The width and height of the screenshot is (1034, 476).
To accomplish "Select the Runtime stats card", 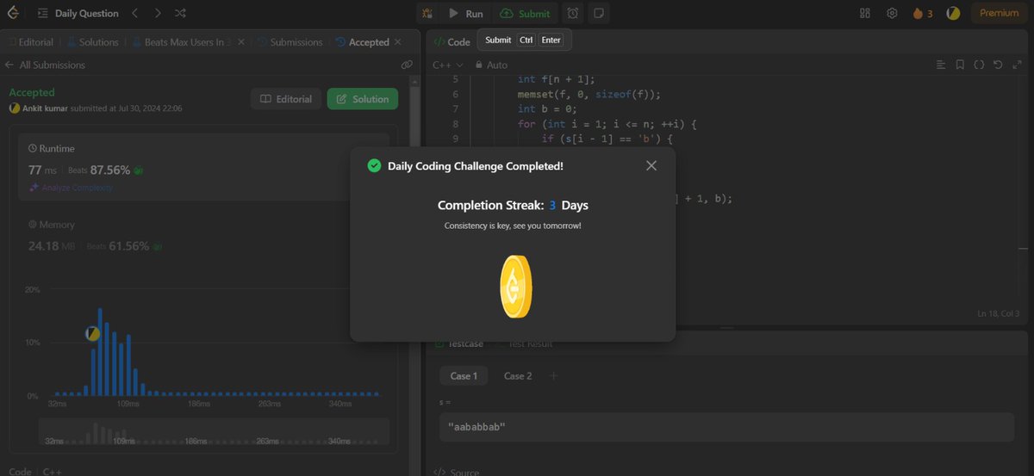I will [203, 167].
